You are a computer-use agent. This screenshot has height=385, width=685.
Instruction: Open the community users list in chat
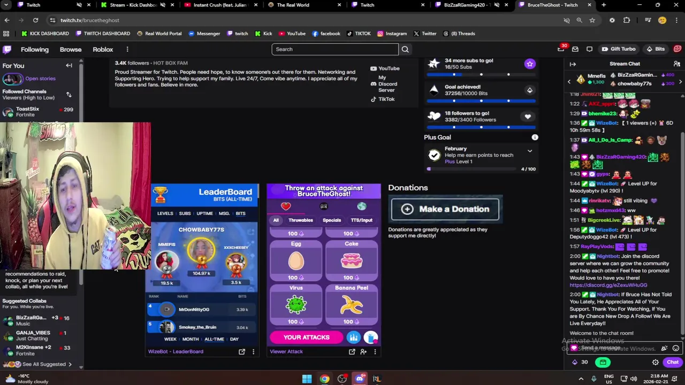[x=676, y=64]
